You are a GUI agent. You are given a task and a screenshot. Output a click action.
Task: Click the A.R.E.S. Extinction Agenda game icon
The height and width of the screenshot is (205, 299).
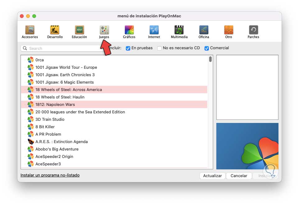click(30, 142)
